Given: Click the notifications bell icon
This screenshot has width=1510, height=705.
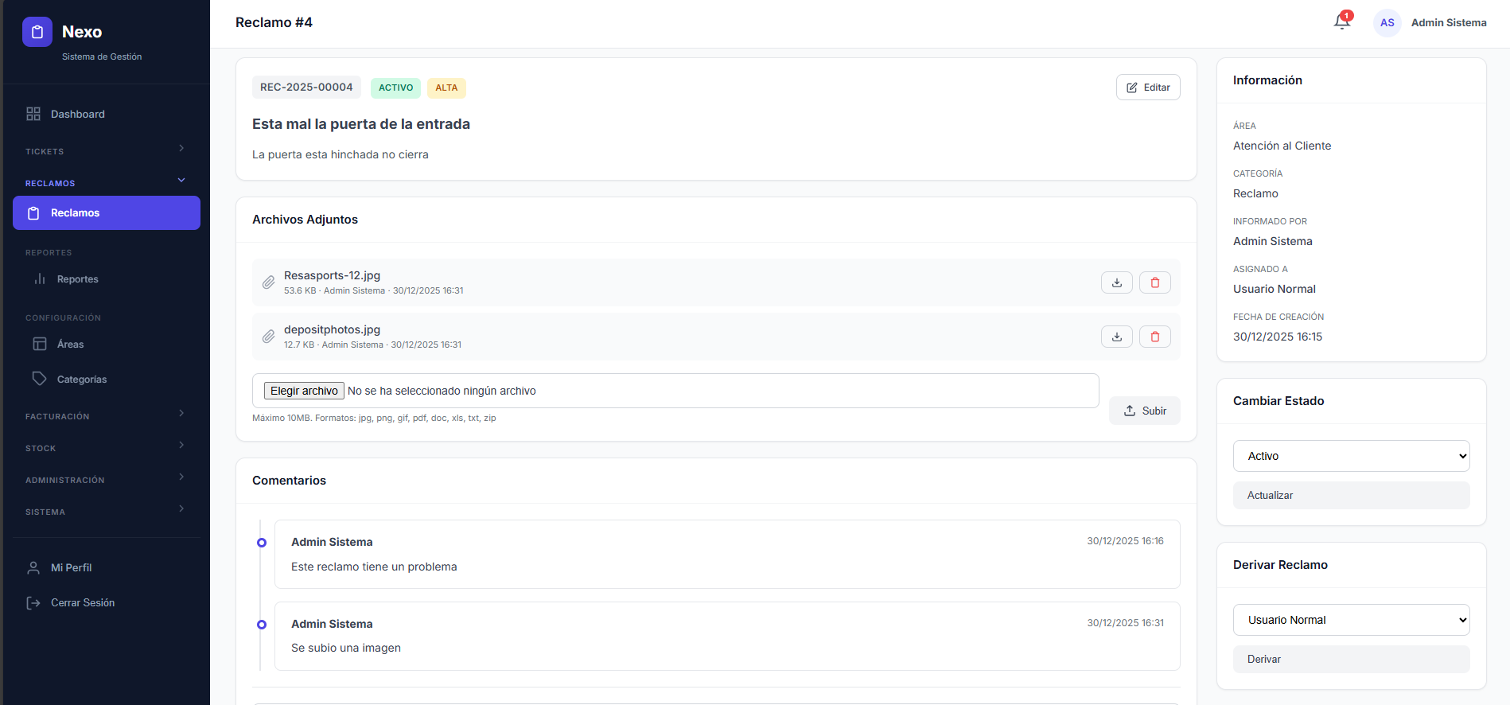Looking at the screenshot, I should (1342, 22).
